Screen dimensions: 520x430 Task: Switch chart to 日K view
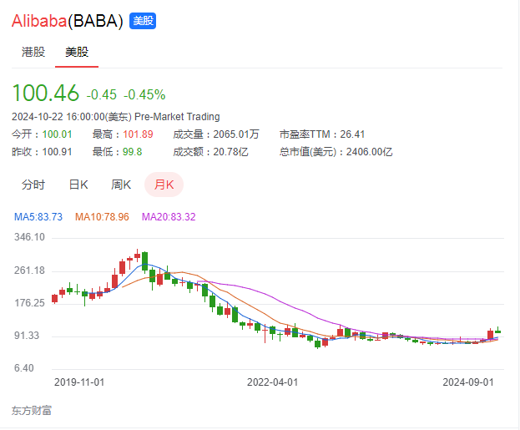pos(78,185)
